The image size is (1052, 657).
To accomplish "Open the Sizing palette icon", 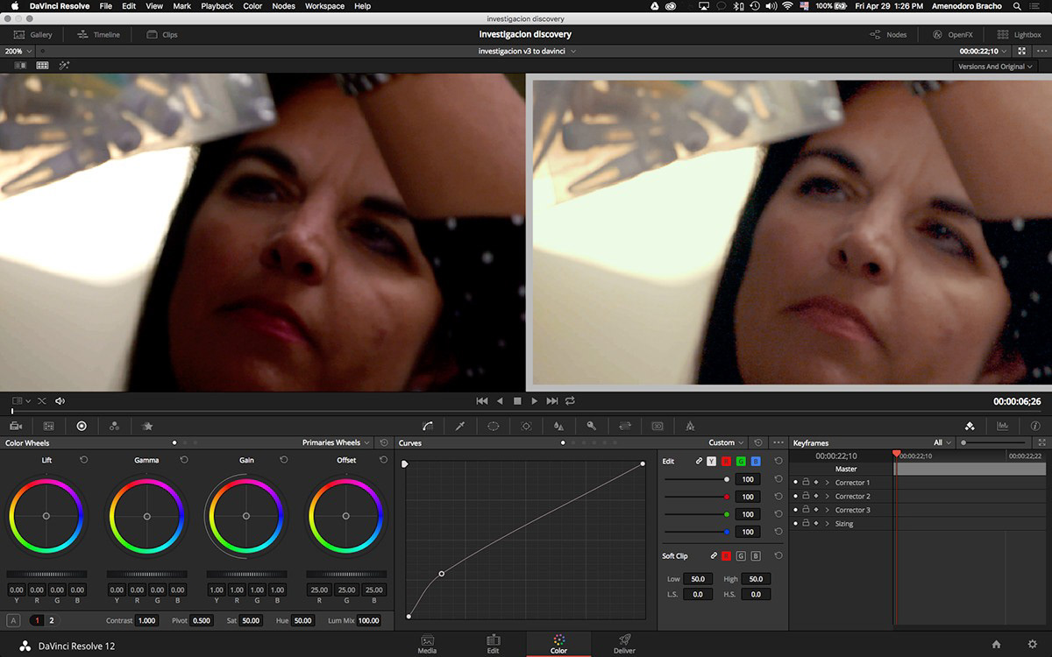I will [x=625, y=426].
